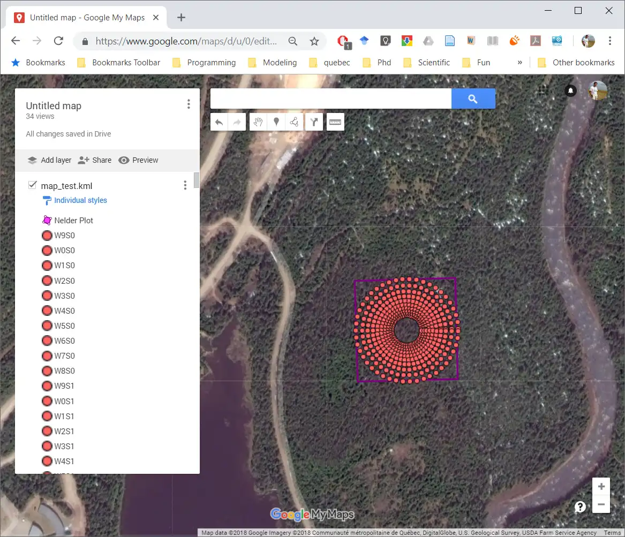Open the Chrome three-dot menu
625x537 pixels.
pos(610,41)
